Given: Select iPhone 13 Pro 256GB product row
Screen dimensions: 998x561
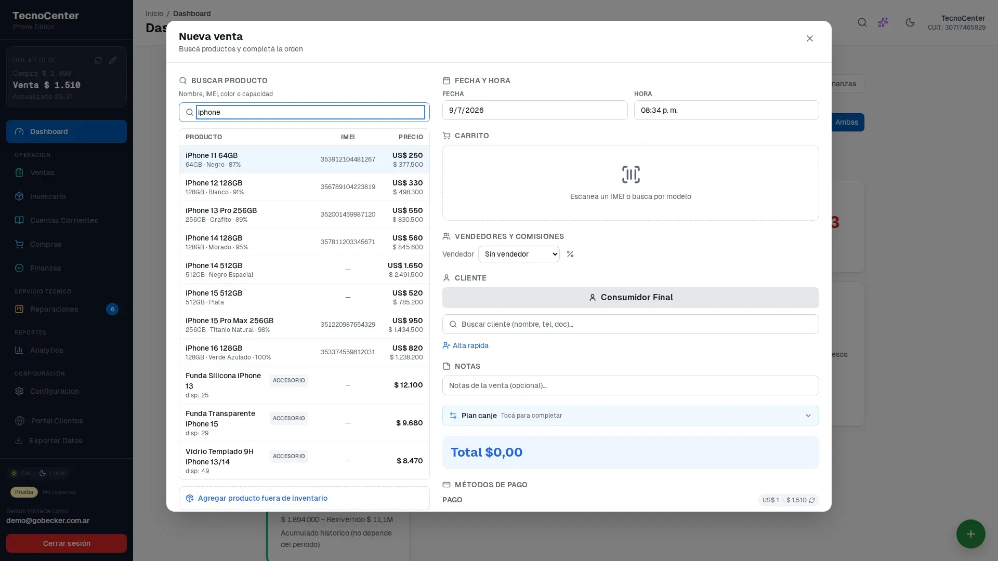Looking at the screenshot, I should (x=304, y=215).
